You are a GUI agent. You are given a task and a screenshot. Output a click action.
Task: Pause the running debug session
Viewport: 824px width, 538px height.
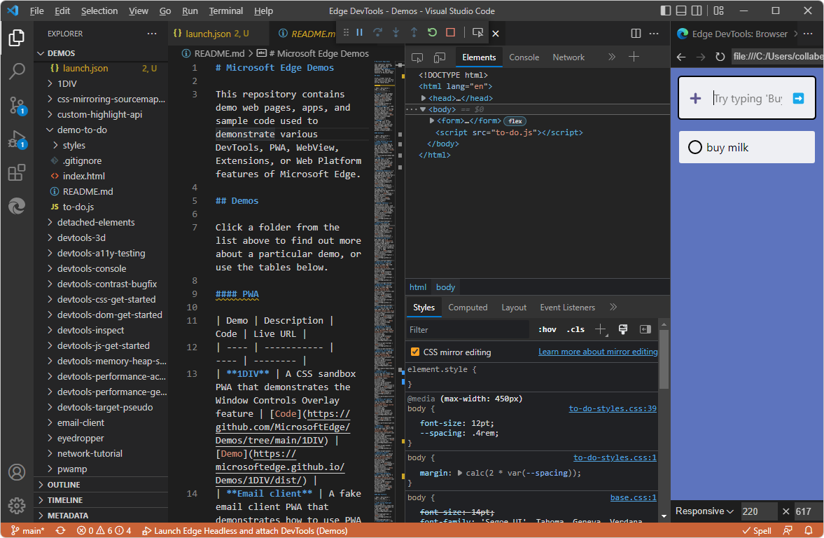tap(359, 33)
